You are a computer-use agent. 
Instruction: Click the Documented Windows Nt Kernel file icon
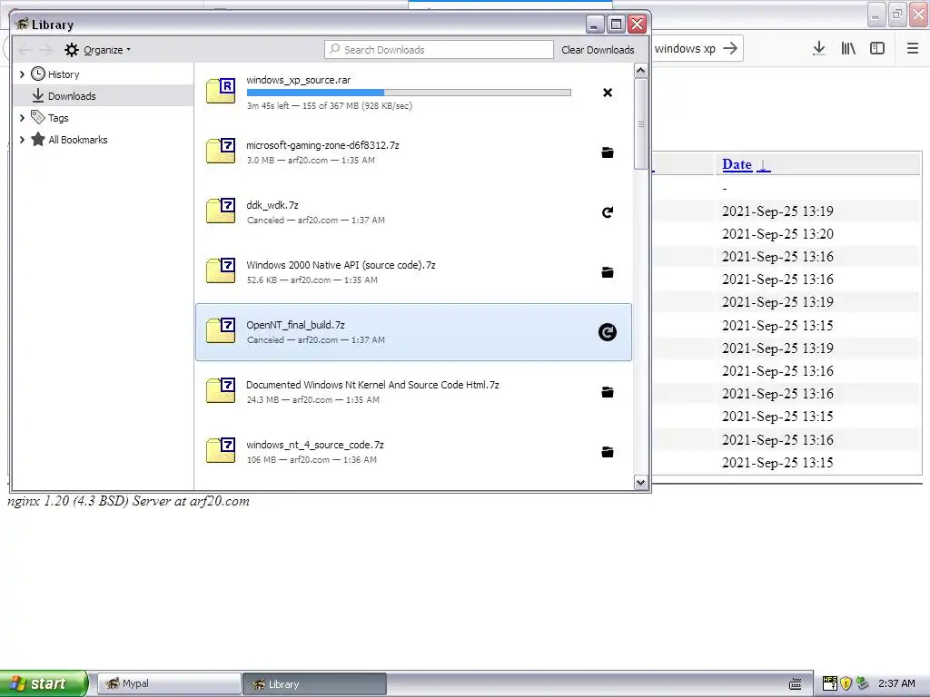pos(221,390)
